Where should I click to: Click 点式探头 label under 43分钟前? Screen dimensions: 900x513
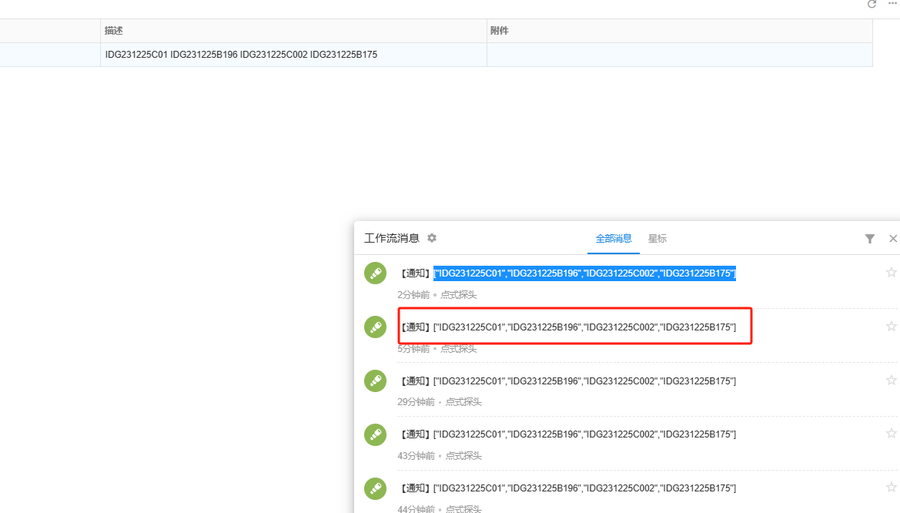[463, 456]
